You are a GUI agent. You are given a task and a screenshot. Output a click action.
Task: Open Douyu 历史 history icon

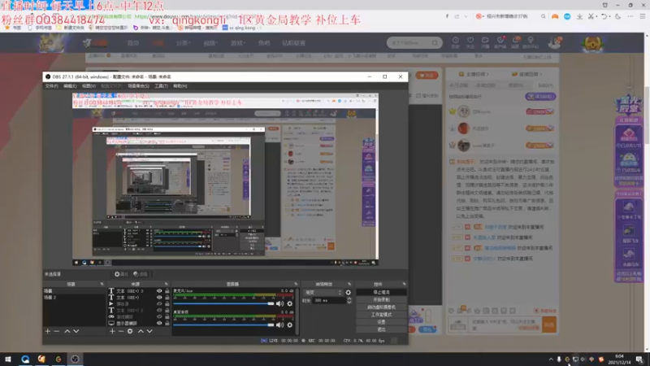pyautogui.click(x=455, y=42)
